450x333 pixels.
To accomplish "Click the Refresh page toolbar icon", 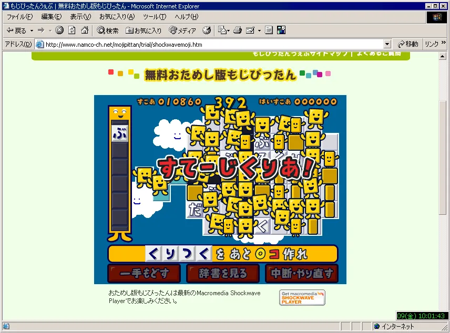I will click(72, 30).
